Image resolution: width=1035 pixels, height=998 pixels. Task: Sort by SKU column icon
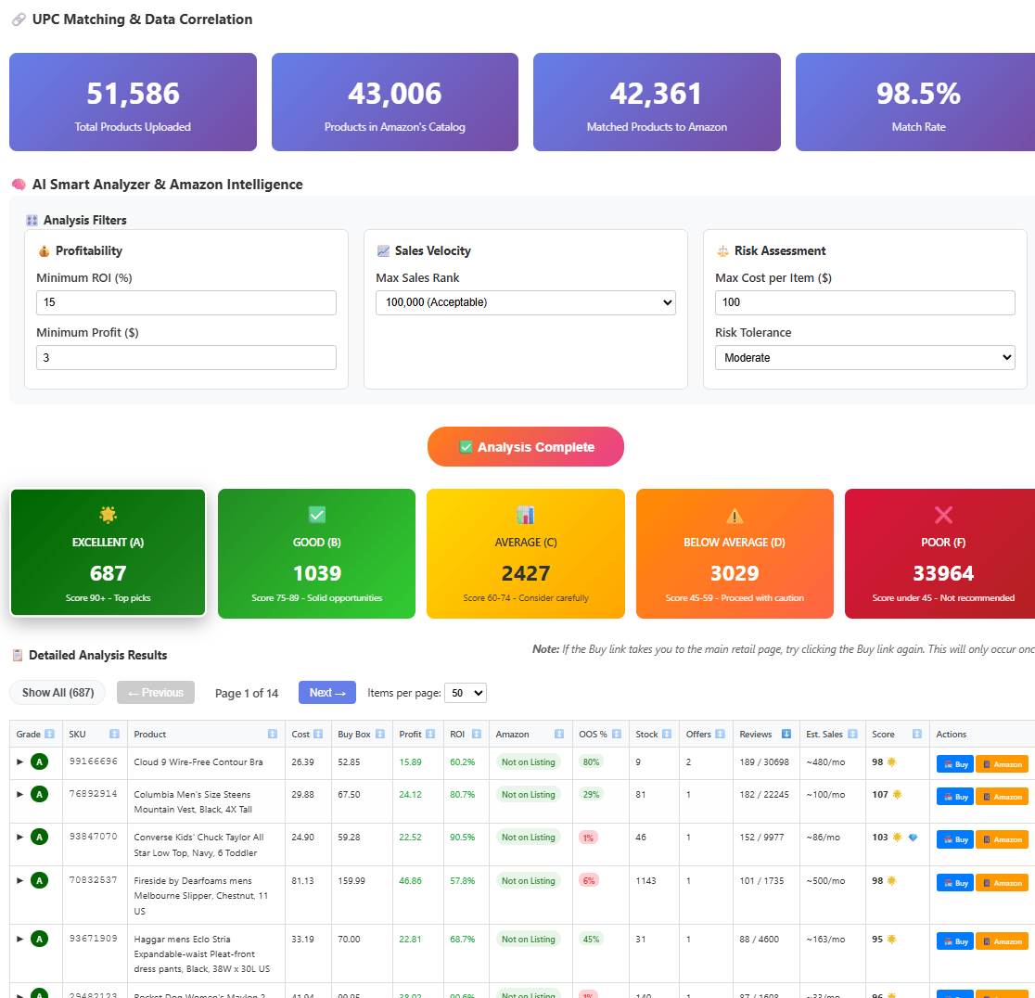tap(114, 734)
